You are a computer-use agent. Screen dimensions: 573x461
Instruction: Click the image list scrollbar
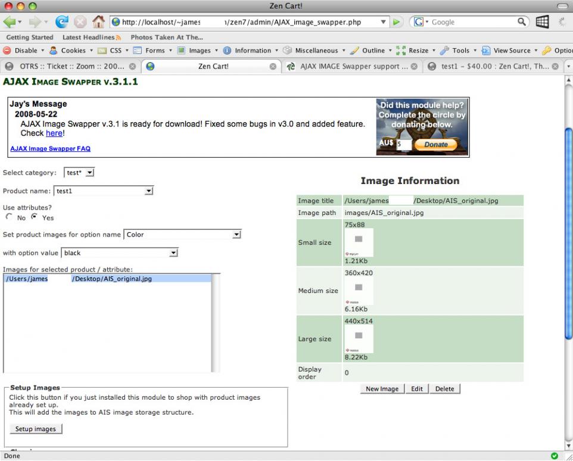pyautogui.click(x=216, y=323)
